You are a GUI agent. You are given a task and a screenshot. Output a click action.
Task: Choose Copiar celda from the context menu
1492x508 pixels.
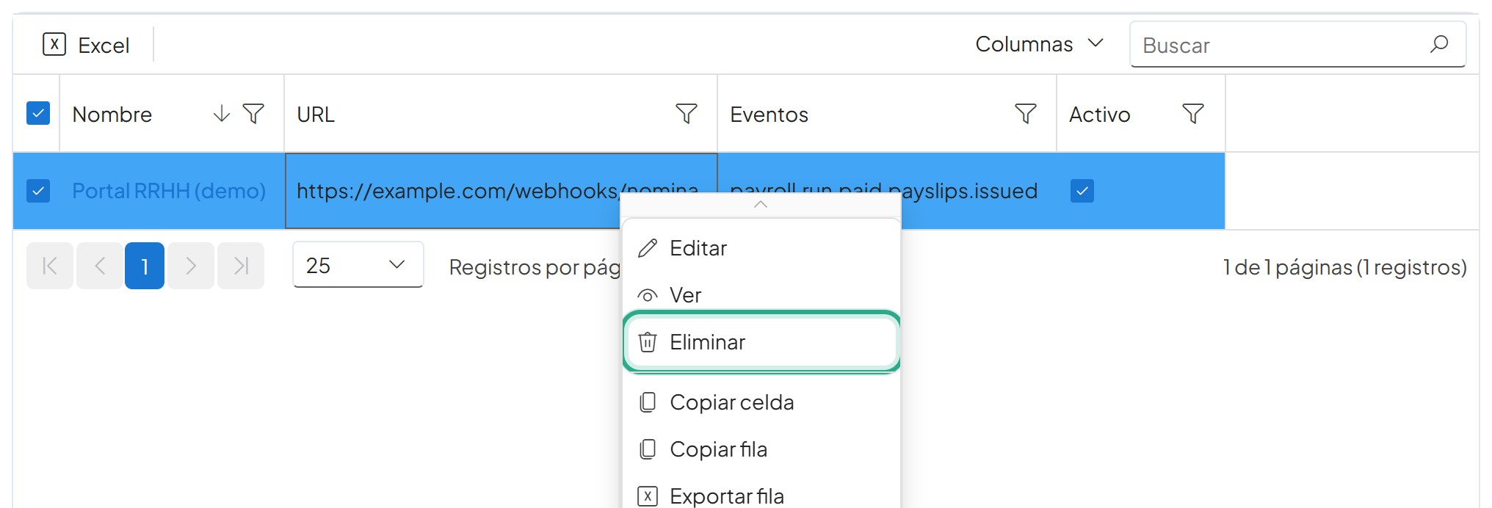click(x=761, y=402)
